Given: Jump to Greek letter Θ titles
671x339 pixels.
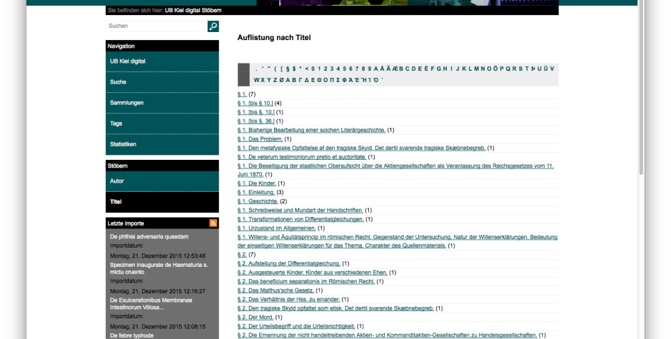Looking at the screenshot, I should point(319,80).
